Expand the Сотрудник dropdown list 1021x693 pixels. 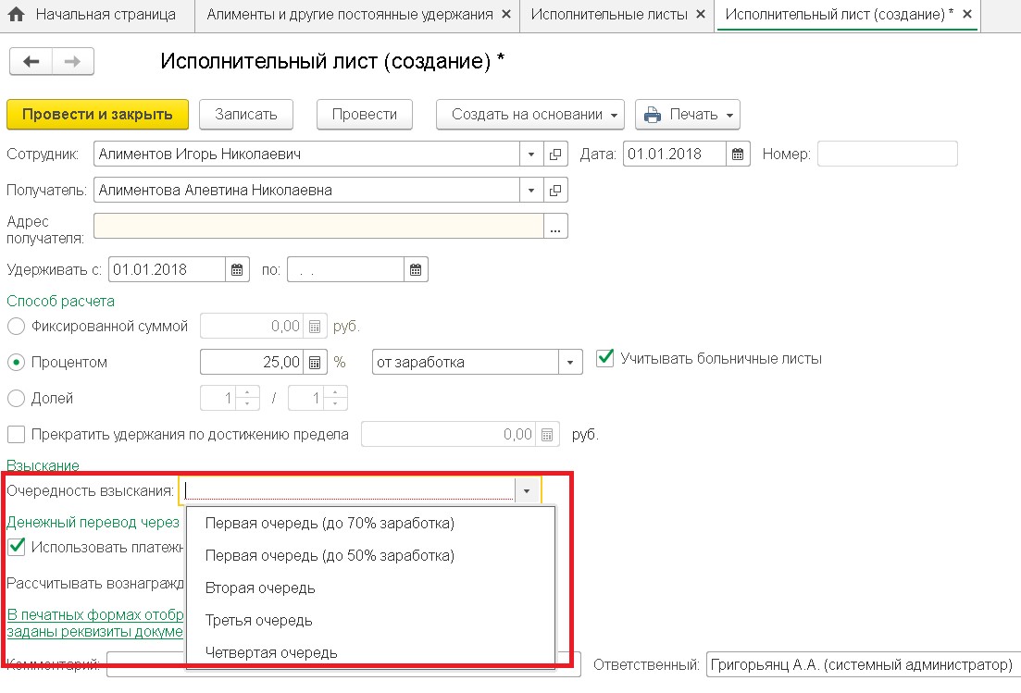point(531,155)
